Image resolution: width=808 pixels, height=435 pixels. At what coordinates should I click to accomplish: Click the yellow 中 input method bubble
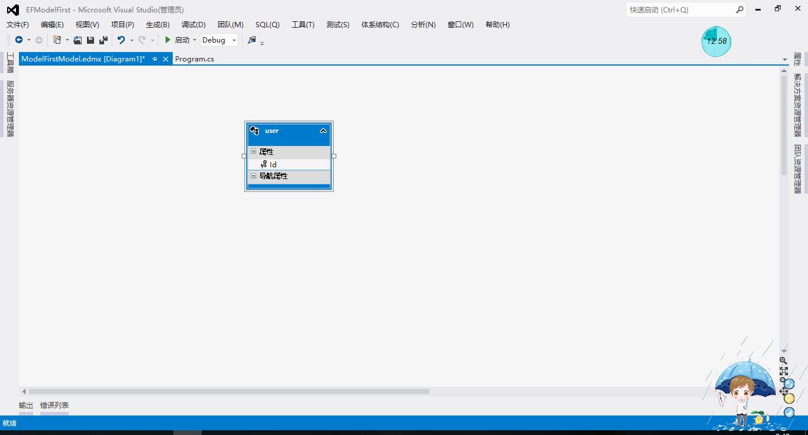[x=789, y=398]
